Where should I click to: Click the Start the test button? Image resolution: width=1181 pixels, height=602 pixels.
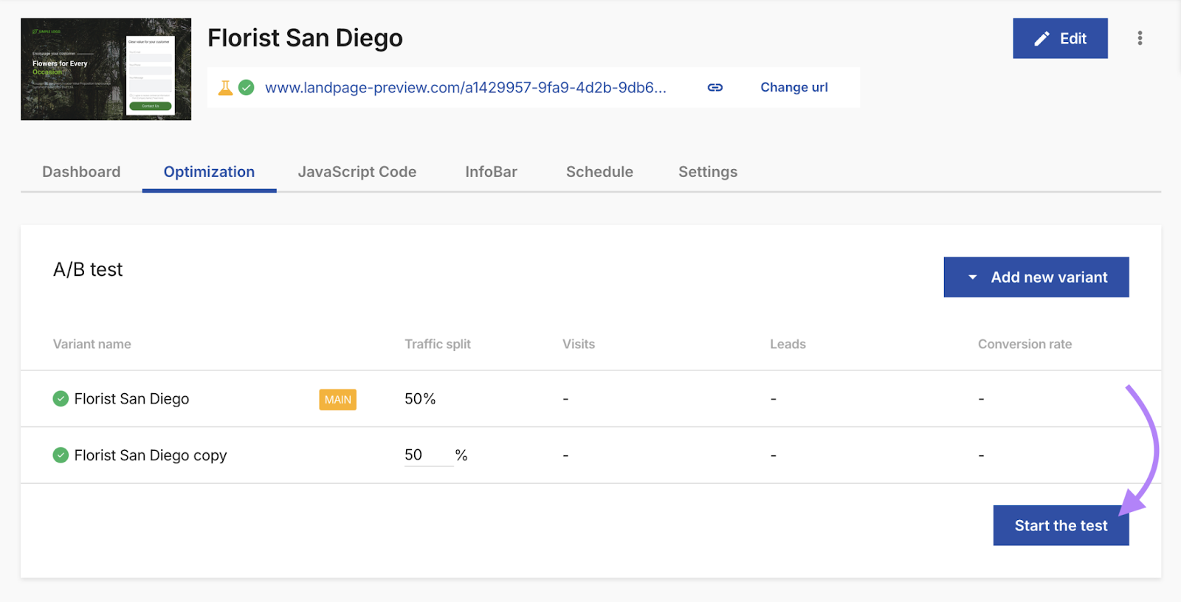[1060, 525]
